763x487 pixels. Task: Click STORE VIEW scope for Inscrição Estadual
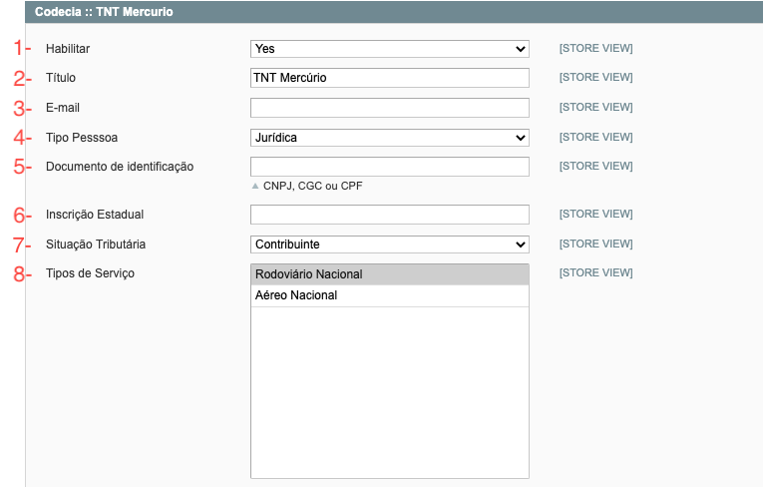coord(595,215)
